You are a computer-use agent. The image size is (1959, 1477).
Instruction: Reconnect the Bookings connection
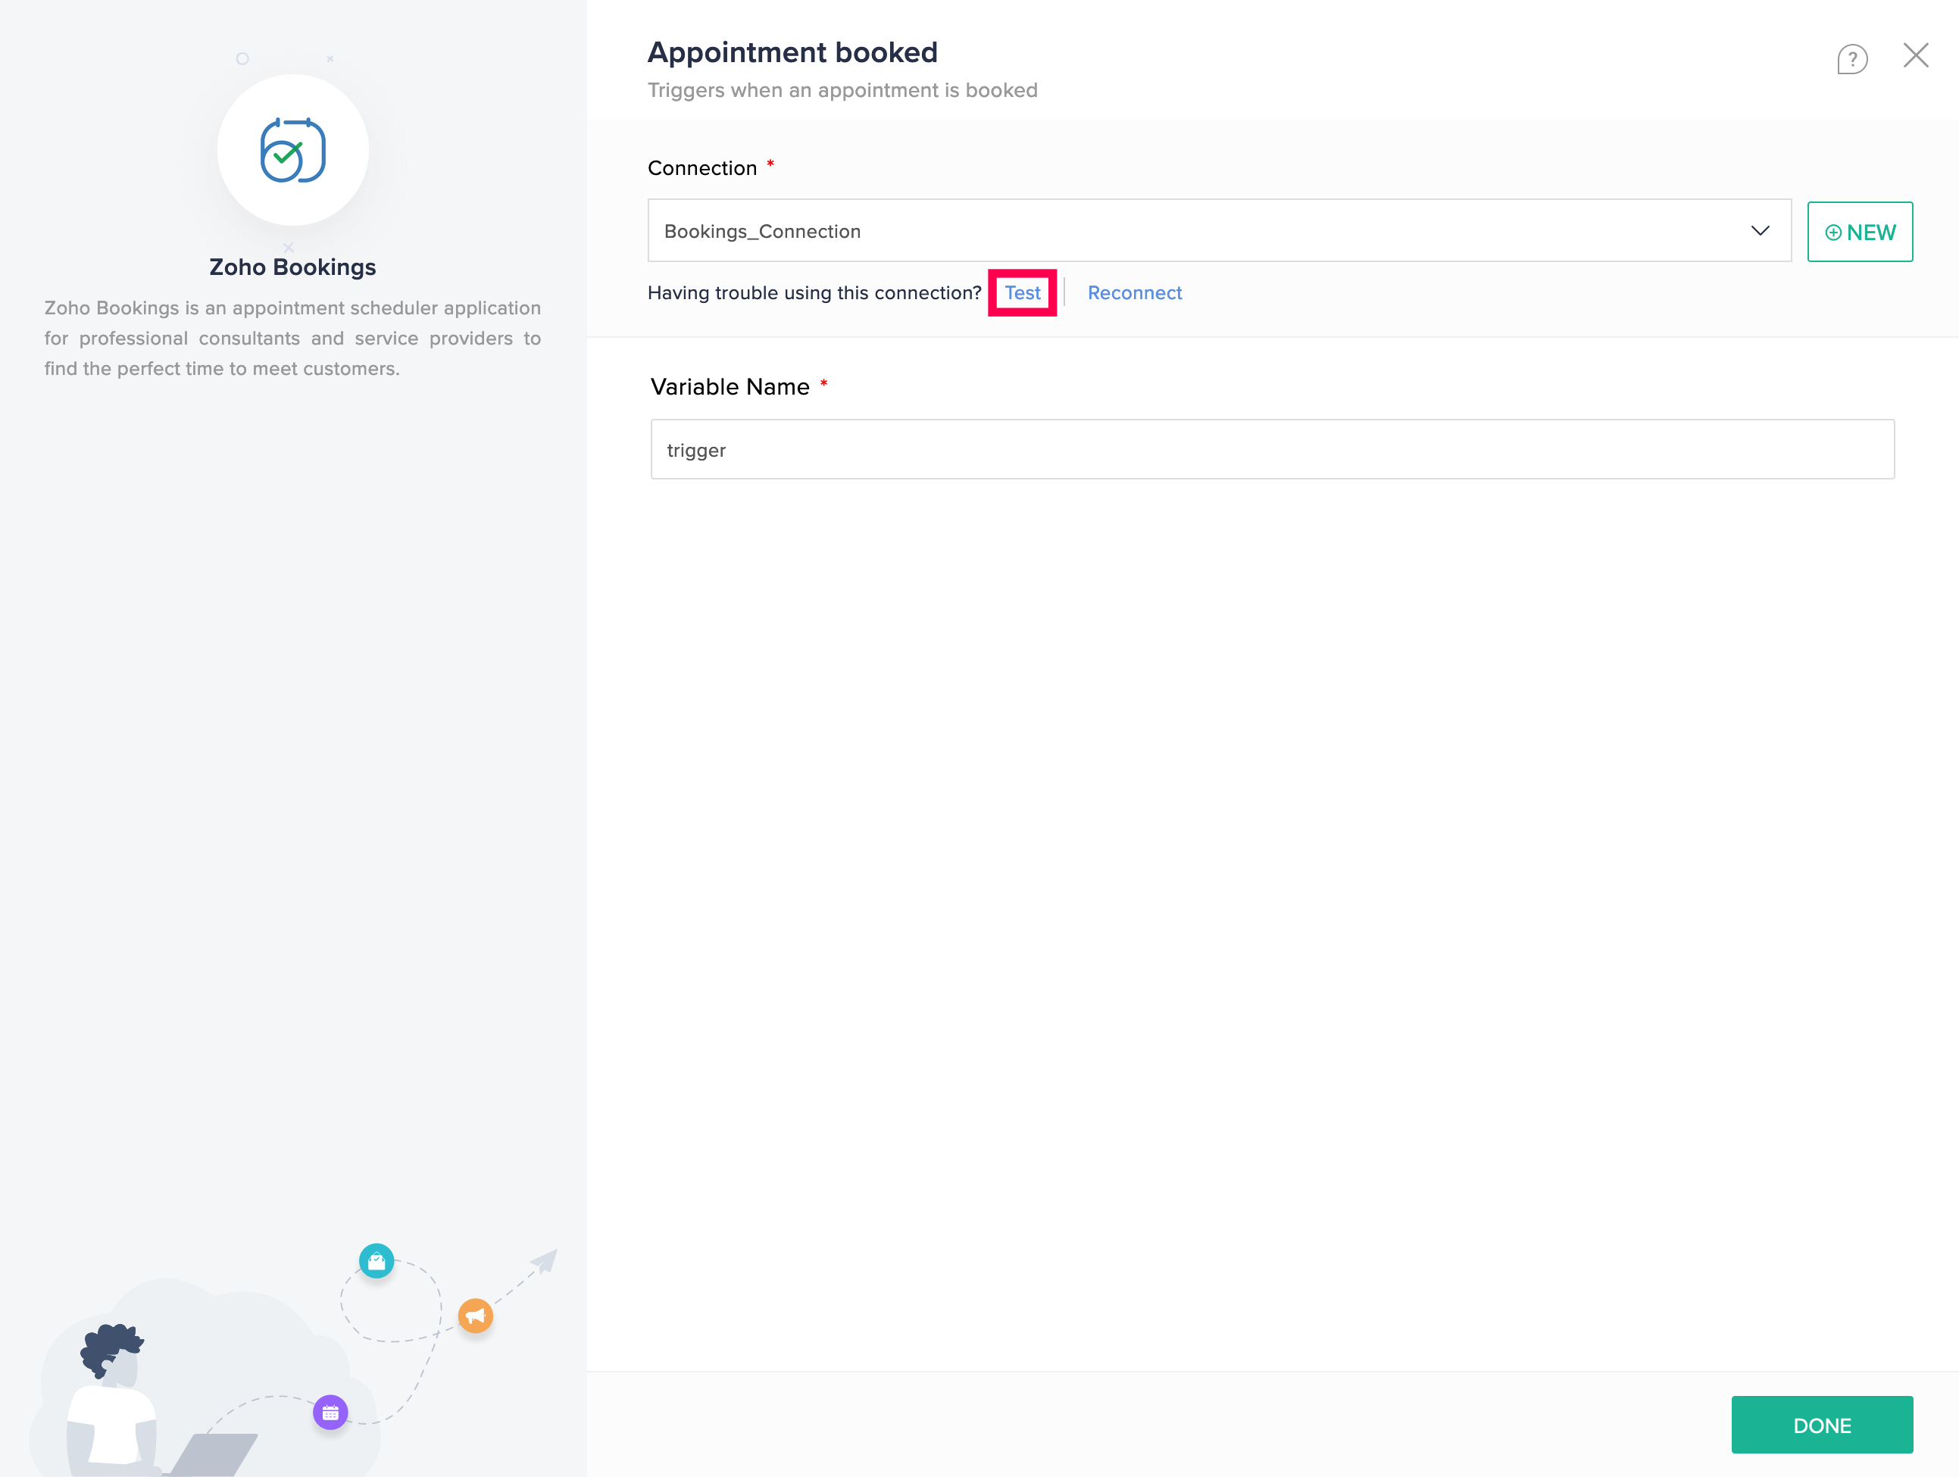pyautogui.click(x=1135, y=293)
